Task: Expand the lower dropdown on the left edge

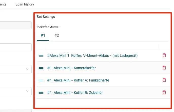Action: pyautogui.click(x=16, y=91)
